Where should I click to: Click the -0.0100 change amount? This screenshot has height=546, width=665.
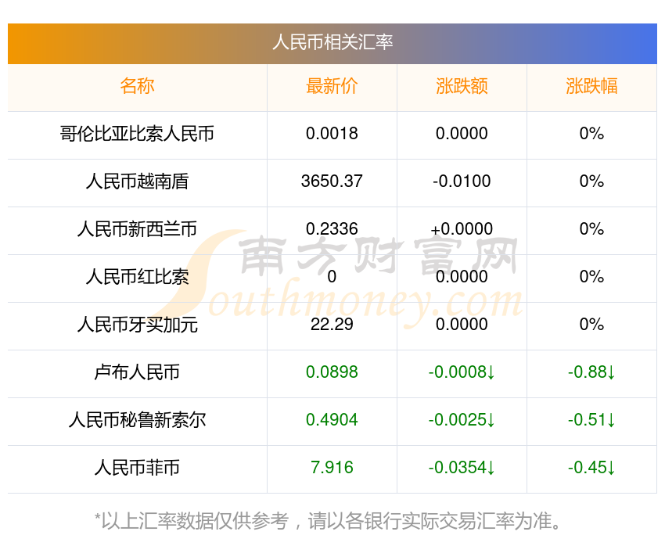pos(462,181)
